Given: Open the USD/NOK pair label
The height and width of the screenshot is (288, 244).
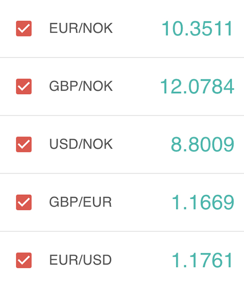Looking at the screenshot, I should tap(81, 144).
